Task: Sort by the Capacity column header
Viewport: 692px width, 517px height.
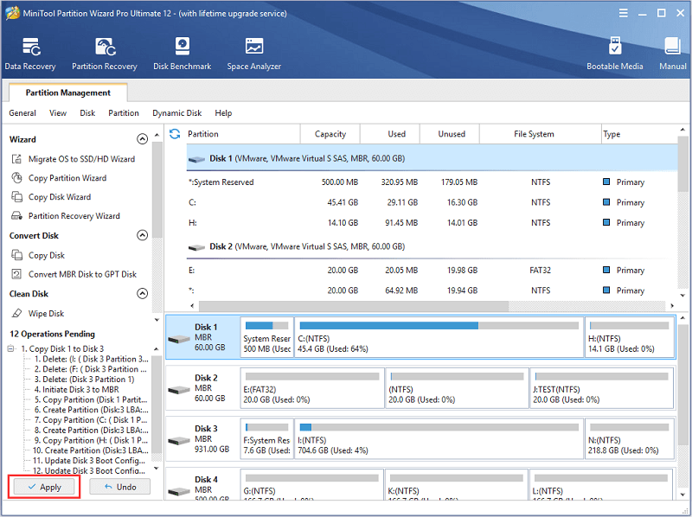Action: coord(330,134)
